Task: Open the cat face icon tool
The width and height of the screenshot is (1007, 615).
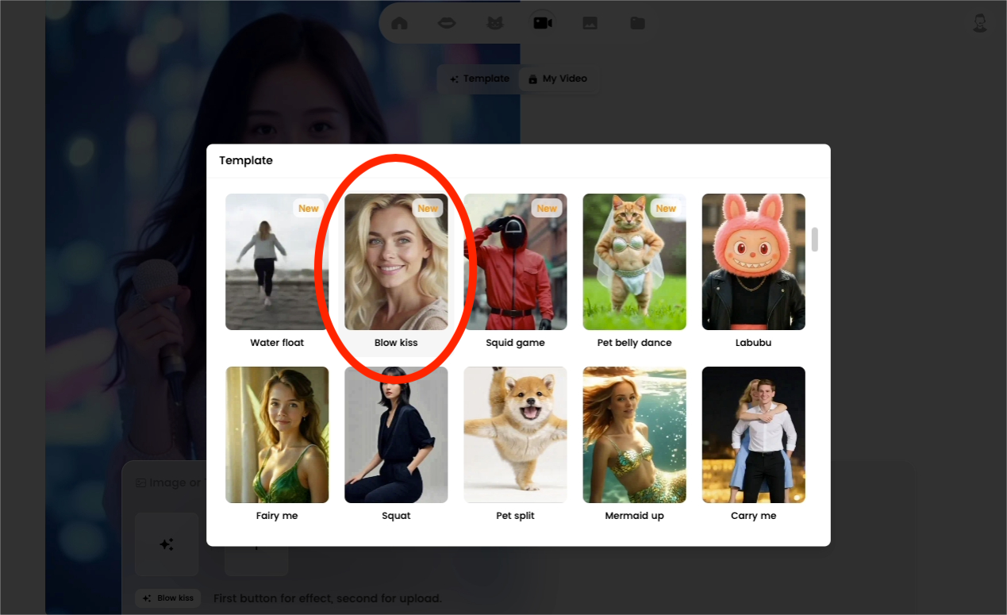Action: (494, 23)
